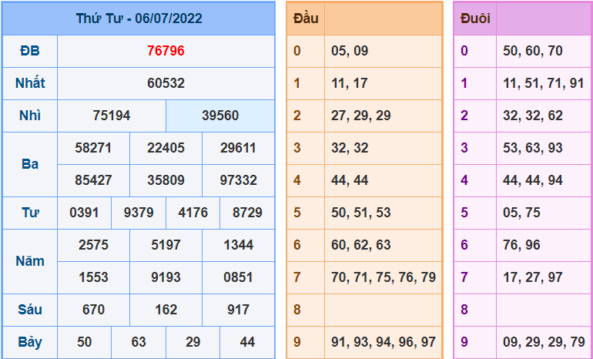Click digit 8 in the Đầu table
The image size is (593, 359).
click(296, 310)
